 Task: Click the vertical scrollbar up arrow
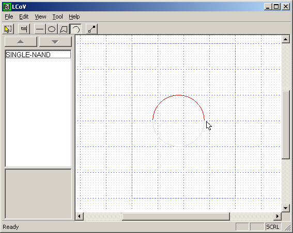tap(286, 39)
